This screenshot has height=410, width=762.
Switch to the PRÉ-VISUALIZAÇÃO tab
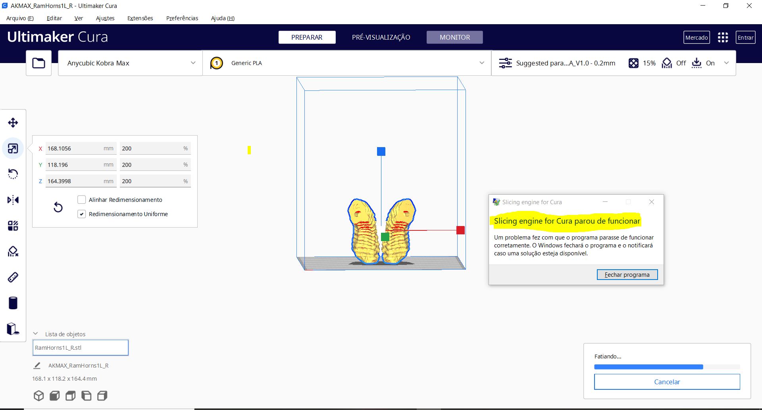coord(381,37)
